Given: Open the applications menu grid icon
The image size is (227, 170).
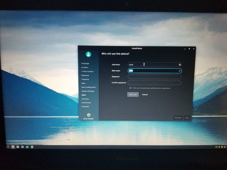Looking at the screenshot, I should tap(8, 147).
